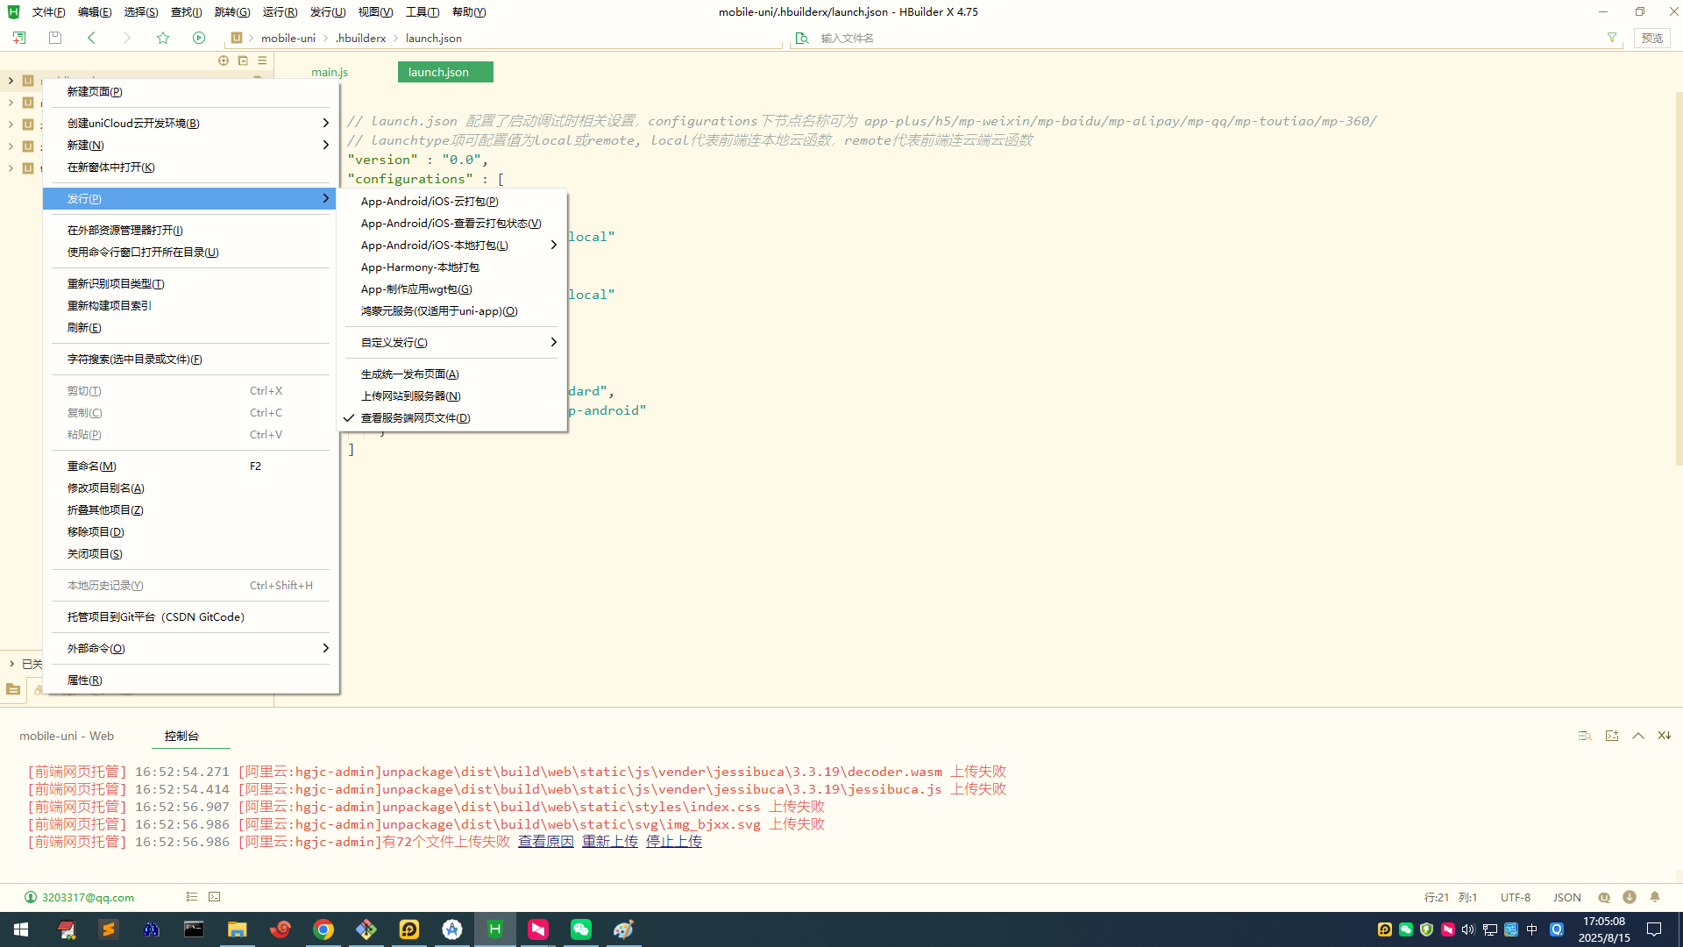
Task: Click the download update icon in status bar
Action: [x=1630, y=897]
